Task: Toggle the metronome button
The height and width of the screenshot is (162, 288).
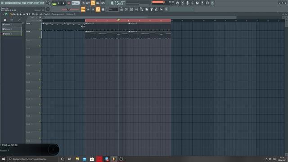Action: 83,3
